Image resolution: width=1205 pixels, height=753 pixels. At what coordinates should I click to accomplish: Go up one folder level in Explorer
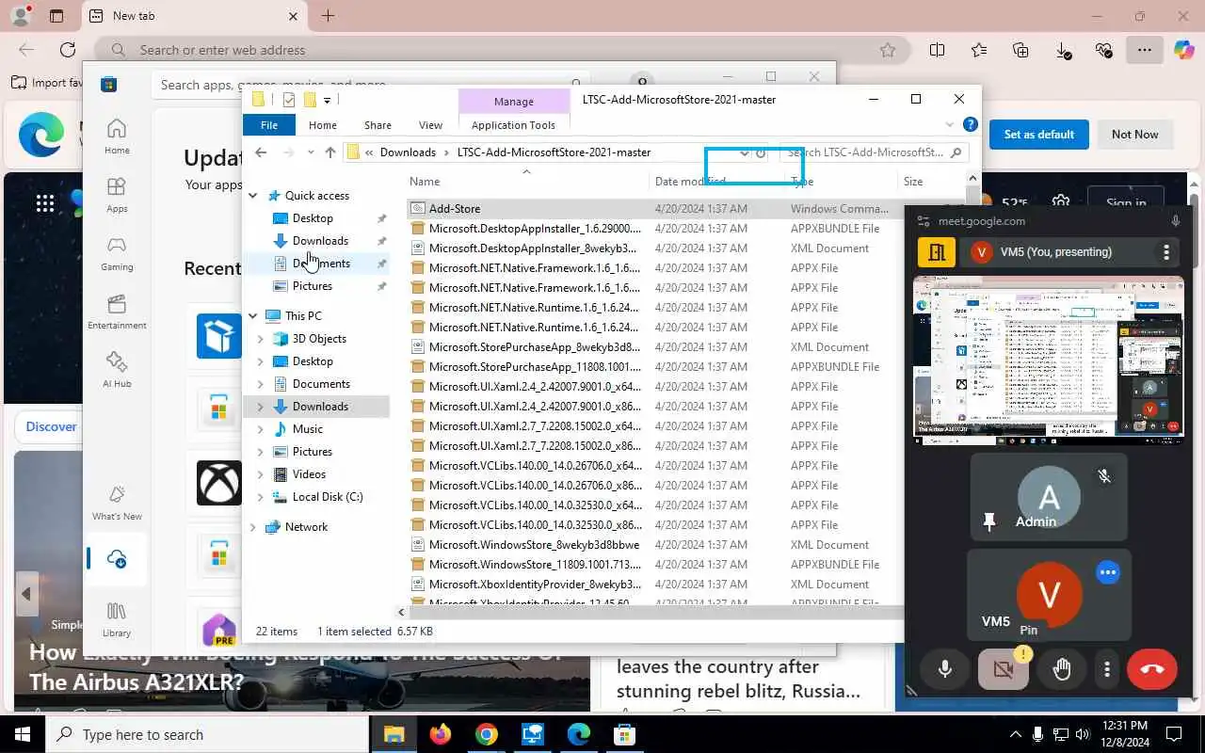pos(329,152)
